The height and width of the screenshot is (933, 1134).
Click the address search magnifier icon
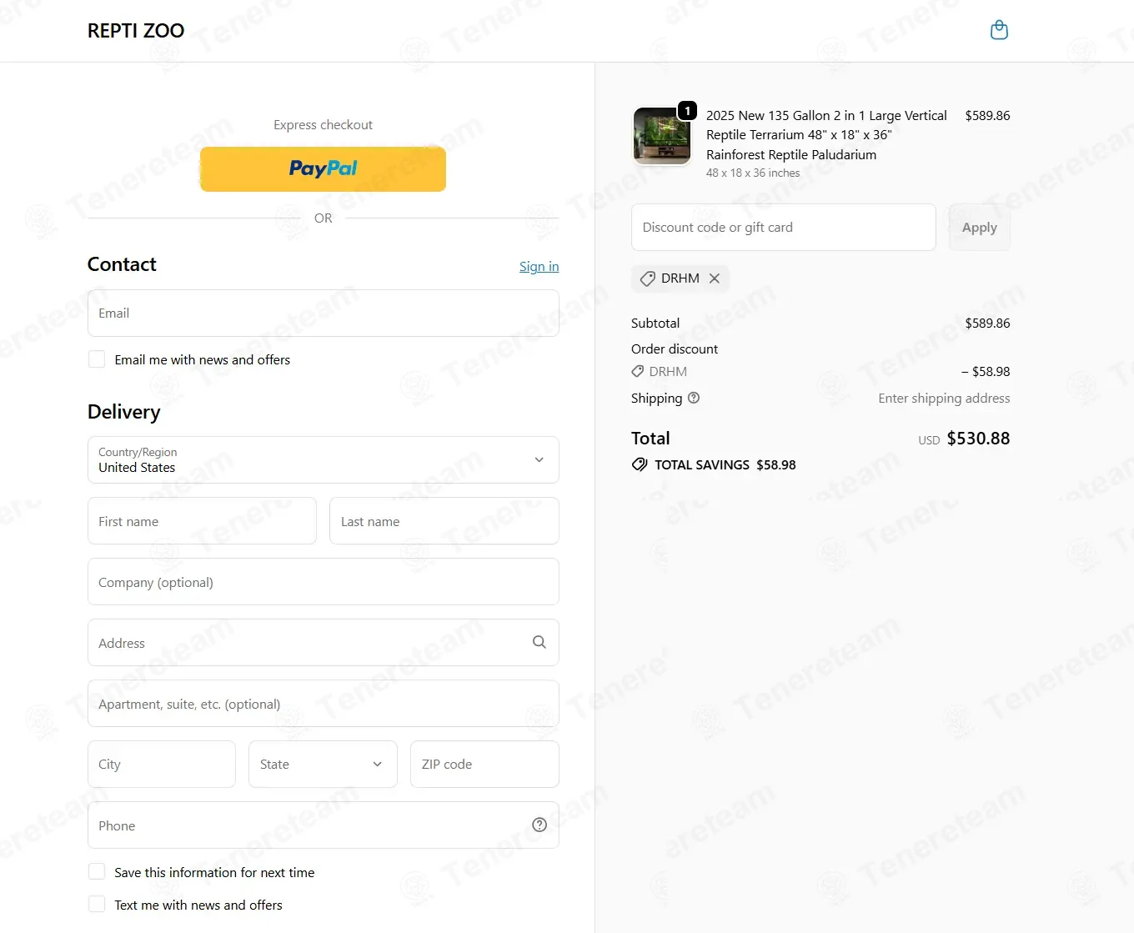click(539, 642)
